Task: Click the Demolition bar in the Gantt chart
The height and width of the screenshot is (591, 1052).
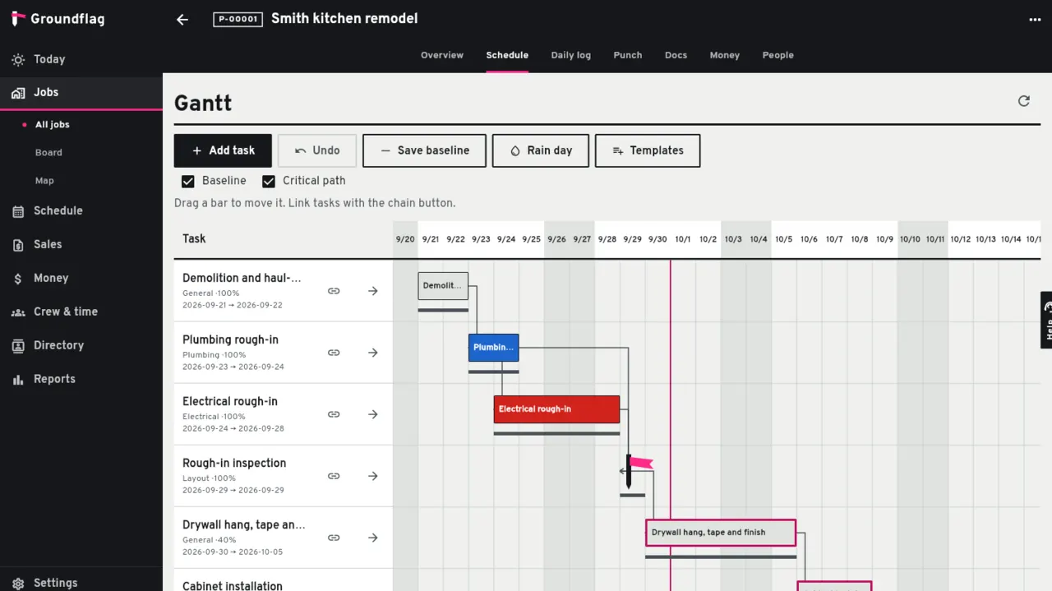Action: click(x=443, y=286)
